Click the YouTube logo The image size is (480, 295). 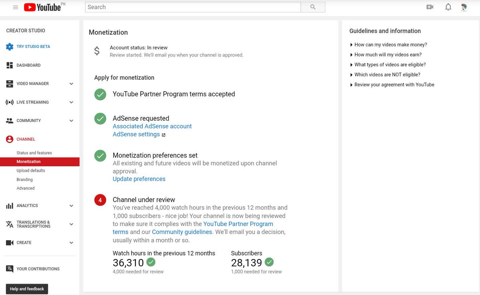coord(42,7)
